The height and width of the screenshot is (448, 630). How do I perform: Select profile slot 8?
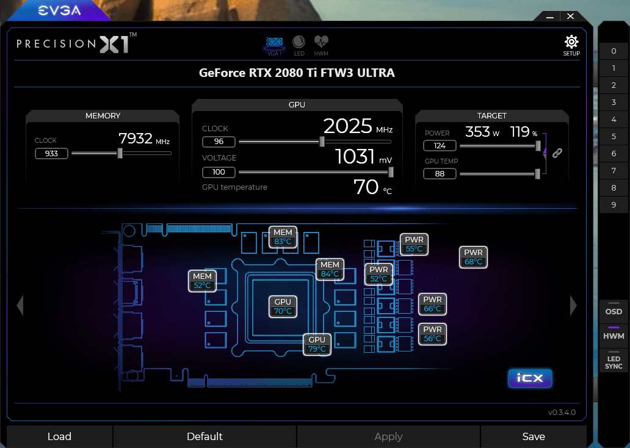pos(614,187)
